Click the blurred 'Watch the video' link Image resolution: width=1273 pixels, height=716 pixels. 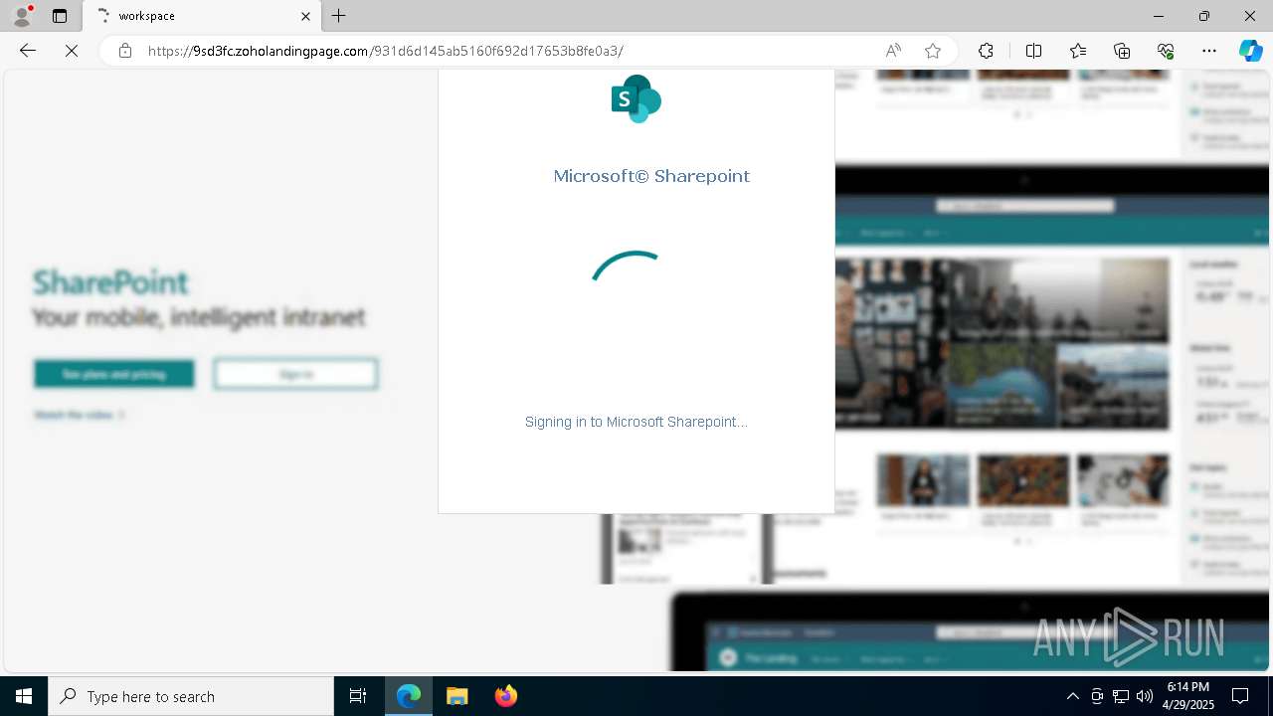(80, 415)
